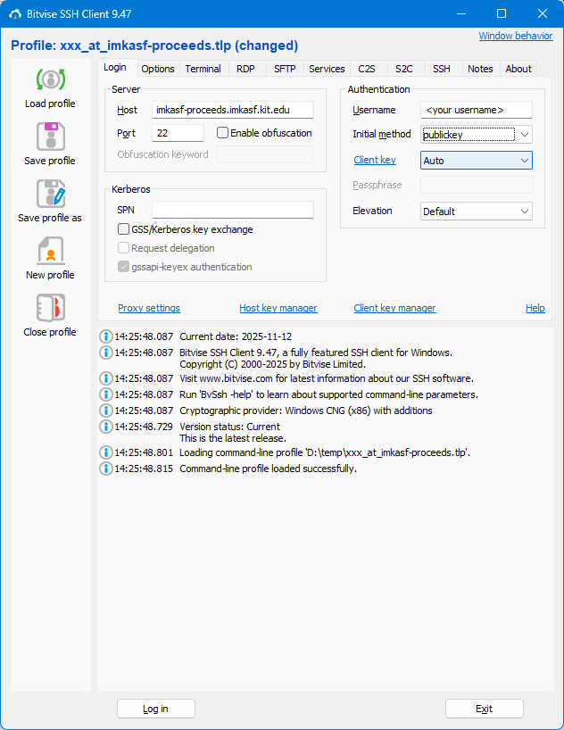
Task: Open the Host key manager link
Action: [278, 308]
